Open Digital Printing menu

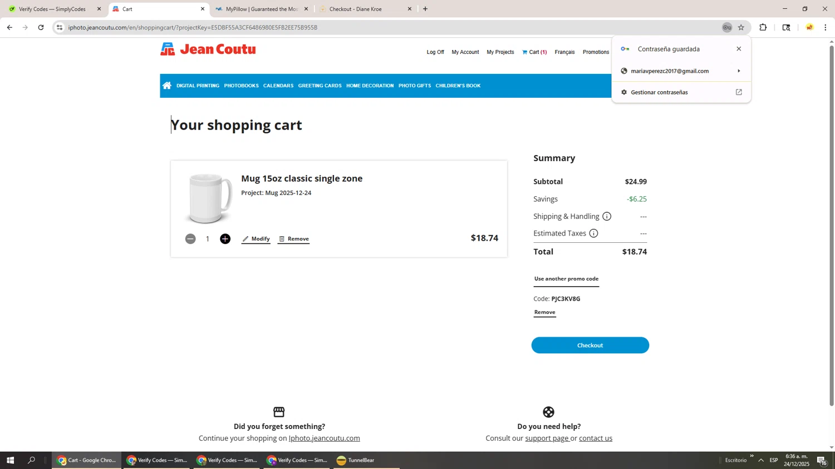198,86
